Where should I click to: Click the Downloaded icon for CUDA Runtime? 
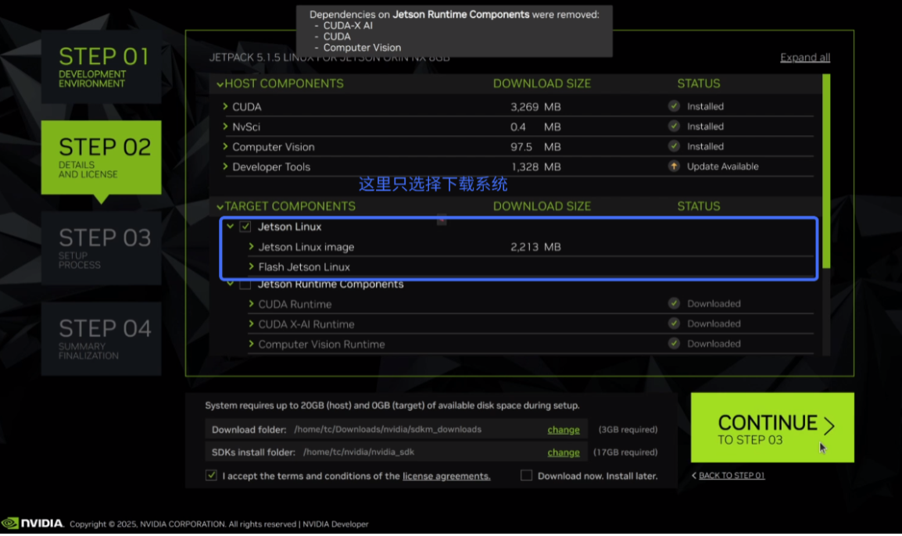(x=674, y=303)
